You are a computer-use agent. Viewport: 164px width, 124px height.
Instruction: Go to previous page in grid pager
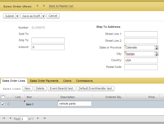tap(10, 118)
